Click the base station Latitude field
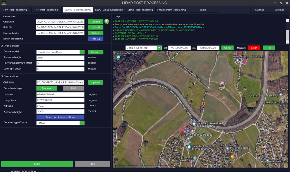The image size is (290, 172). [60, 95]
